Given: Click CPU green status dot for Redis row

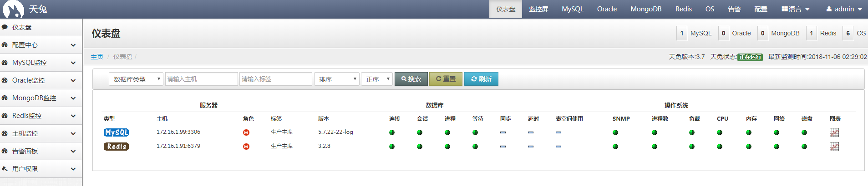Looking at the screenshot, I should coord(720,147).
